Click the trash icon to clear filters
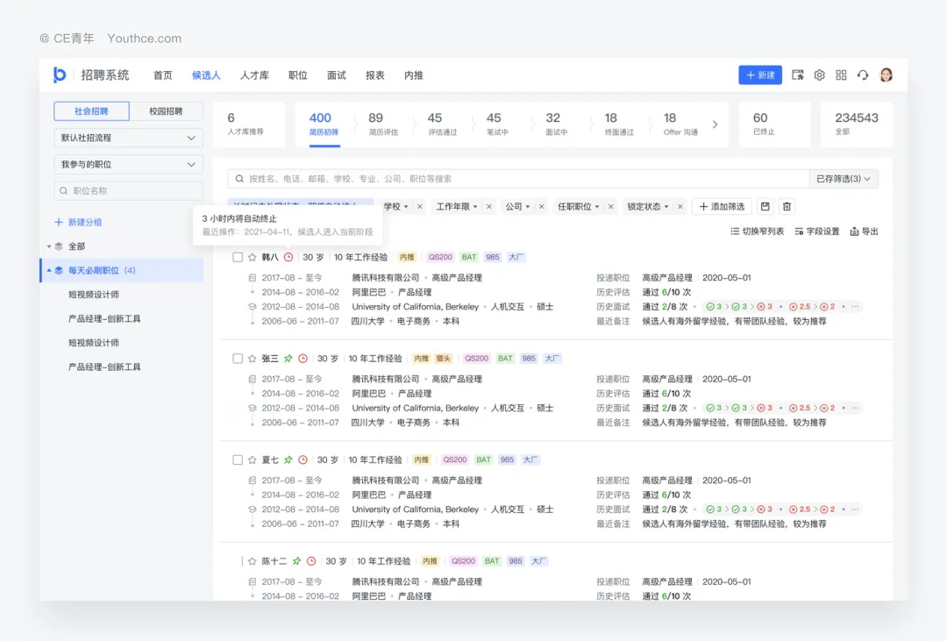 click(x=787, y=207)
